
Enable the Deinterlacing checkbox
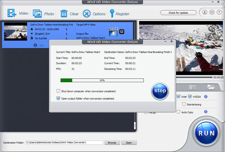pos(184,104)
